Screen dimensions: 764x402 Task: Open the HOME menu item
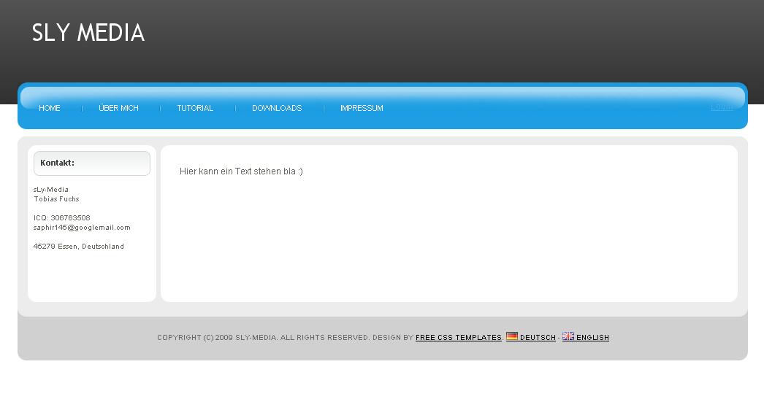50,108
